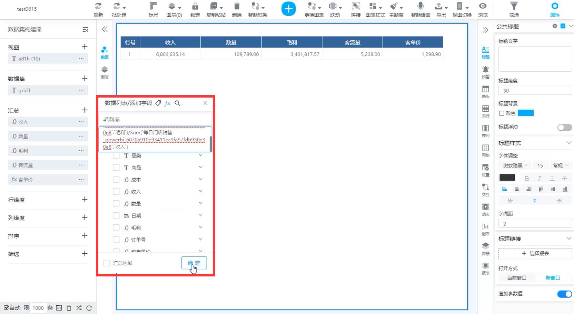This screenshot has height=314, width=574.
Task: Check the 品类 field checkbox
Action: tap(116, 156)
